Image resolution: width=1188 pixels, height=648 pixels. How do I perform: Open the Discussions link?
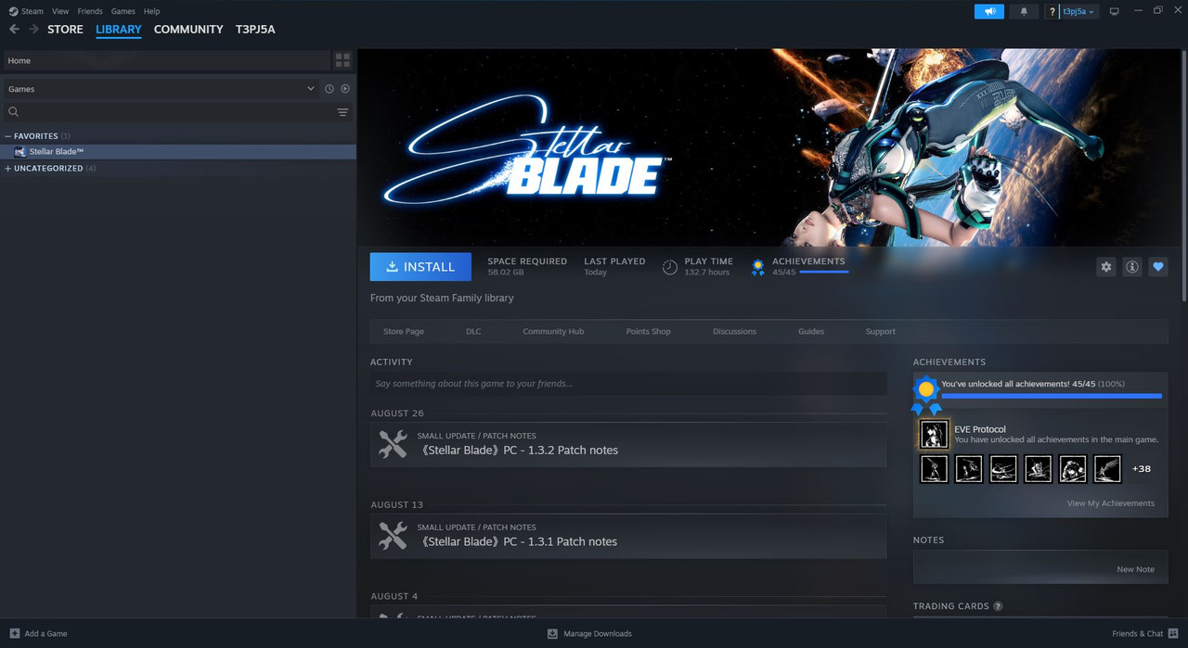click(734, 332)
